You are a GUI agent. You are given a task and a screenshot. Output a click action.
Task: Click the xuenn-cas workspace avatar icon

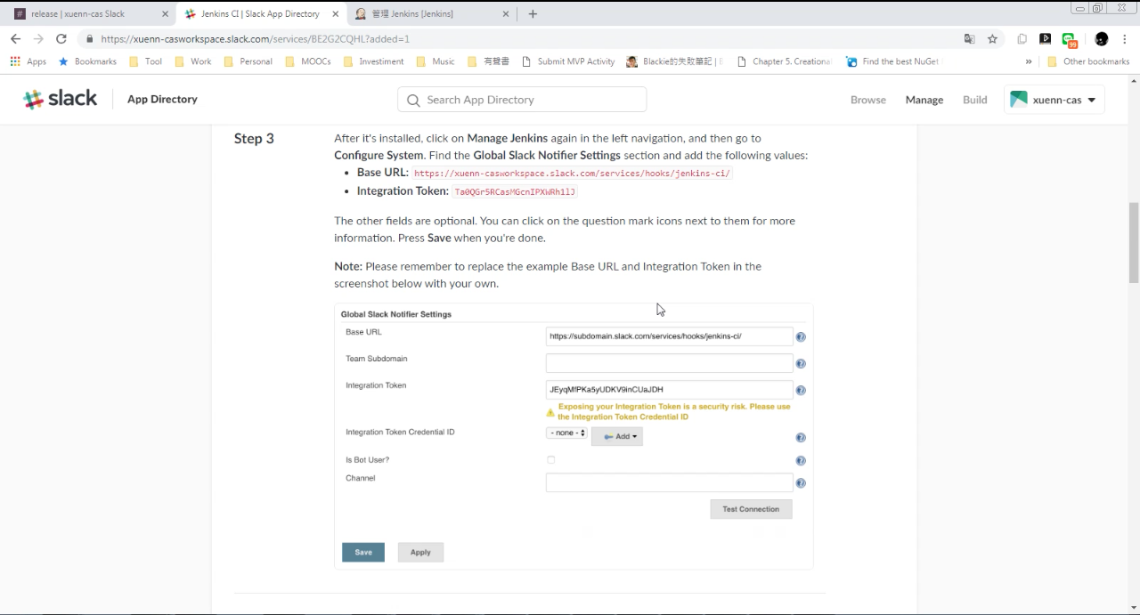(x=1019, y=100)
